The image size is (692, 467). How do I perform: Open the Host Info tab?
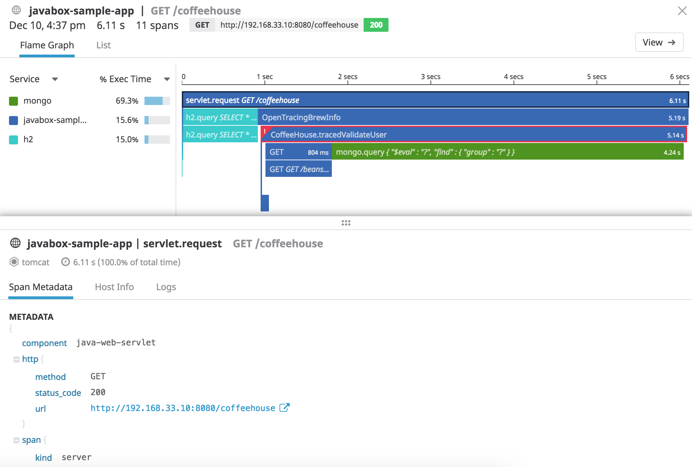coord(114,287)
